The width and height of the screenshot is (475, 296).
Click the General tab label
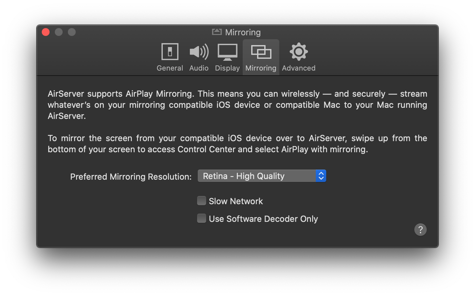pyautogui.click(x=170, y=68)
